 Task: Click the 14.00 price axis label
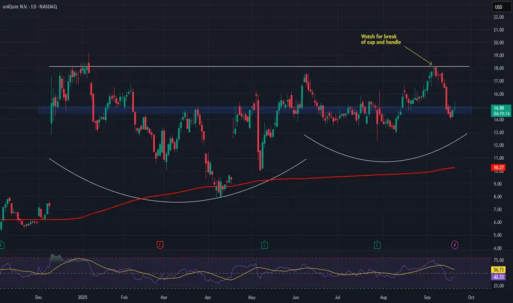[x=499, y=120]
